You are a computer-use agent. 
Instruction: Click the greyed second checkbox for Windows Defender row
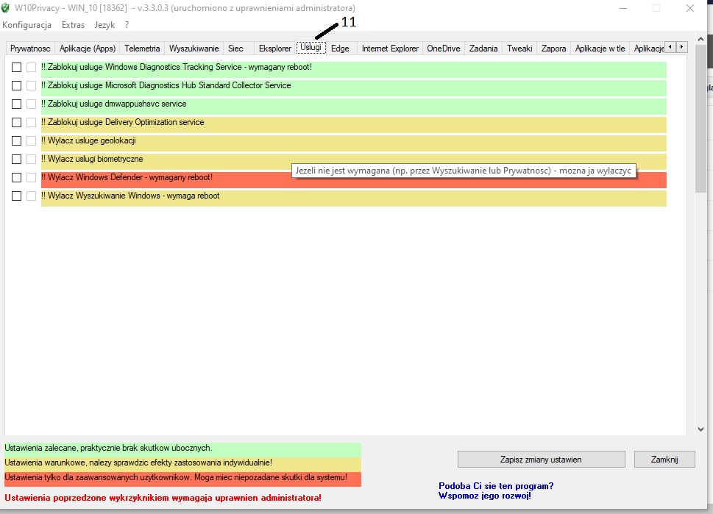[31, 178]
